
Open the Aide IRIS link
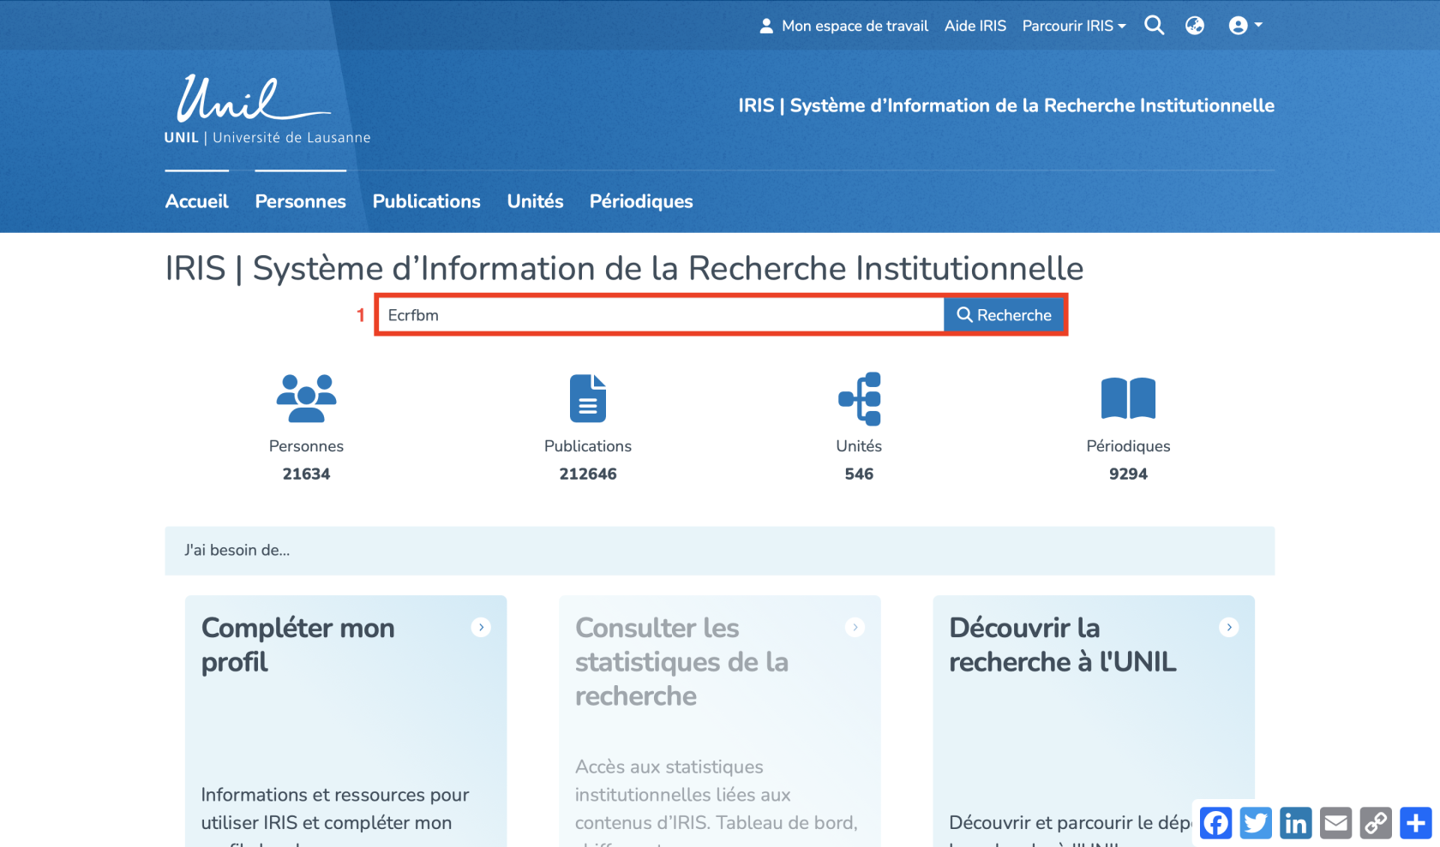[x=975, y=26]
